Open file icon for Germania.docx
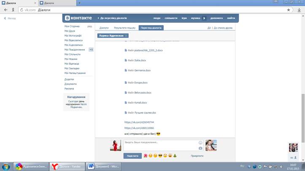This screenshot has height=171, width=305. pos(126,70)
